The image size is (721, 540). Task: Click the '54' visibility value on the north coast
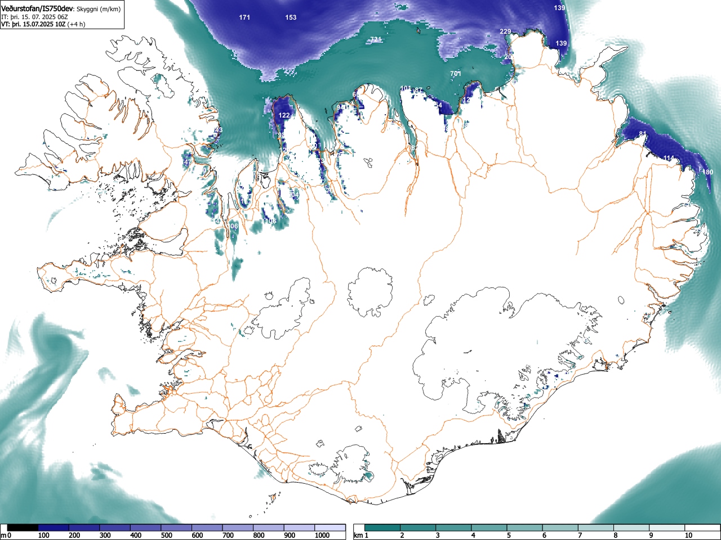(x=438, y=106)
